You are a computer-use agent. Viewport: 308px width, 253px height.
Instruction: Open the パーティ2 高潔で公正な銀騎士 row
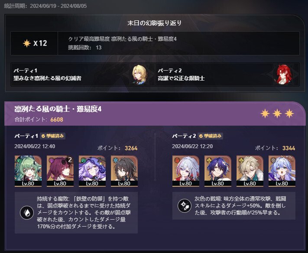pos(227,75)
